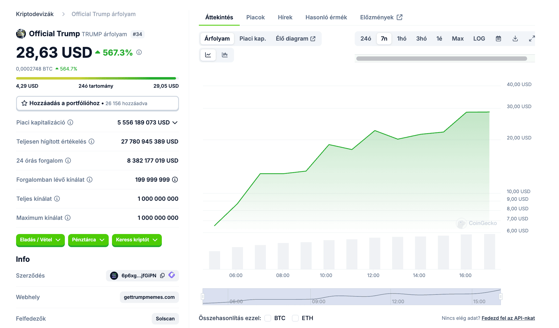Image resolution: width=559 pixels, height=328 pixels.
Task: Click the left handle of chart navigator
Action: pyautogui.click(x=203, y=296)
